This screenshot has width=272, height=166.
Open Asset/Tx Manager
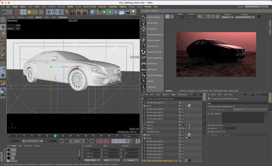click(x=155, y=75)
